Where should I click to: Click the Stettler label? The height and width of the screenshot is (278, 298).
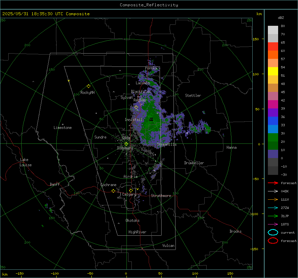coord(193,96)
